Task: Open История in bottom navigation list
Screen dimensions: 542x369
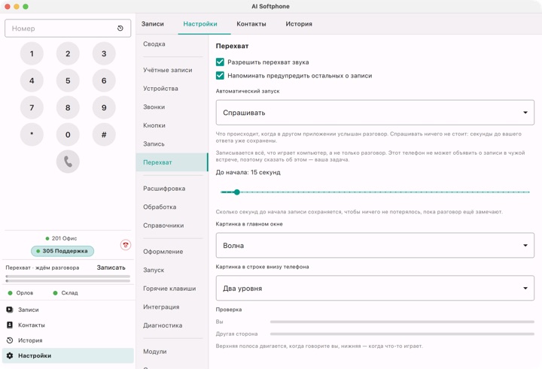Action: (x=68, y=340)
